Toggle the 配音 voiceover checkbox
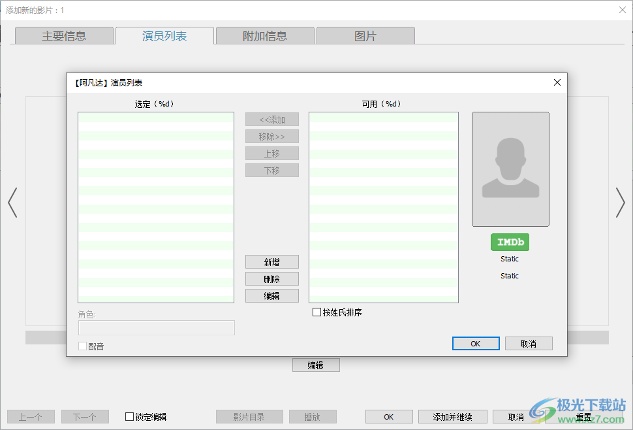 tap(82, 346)
